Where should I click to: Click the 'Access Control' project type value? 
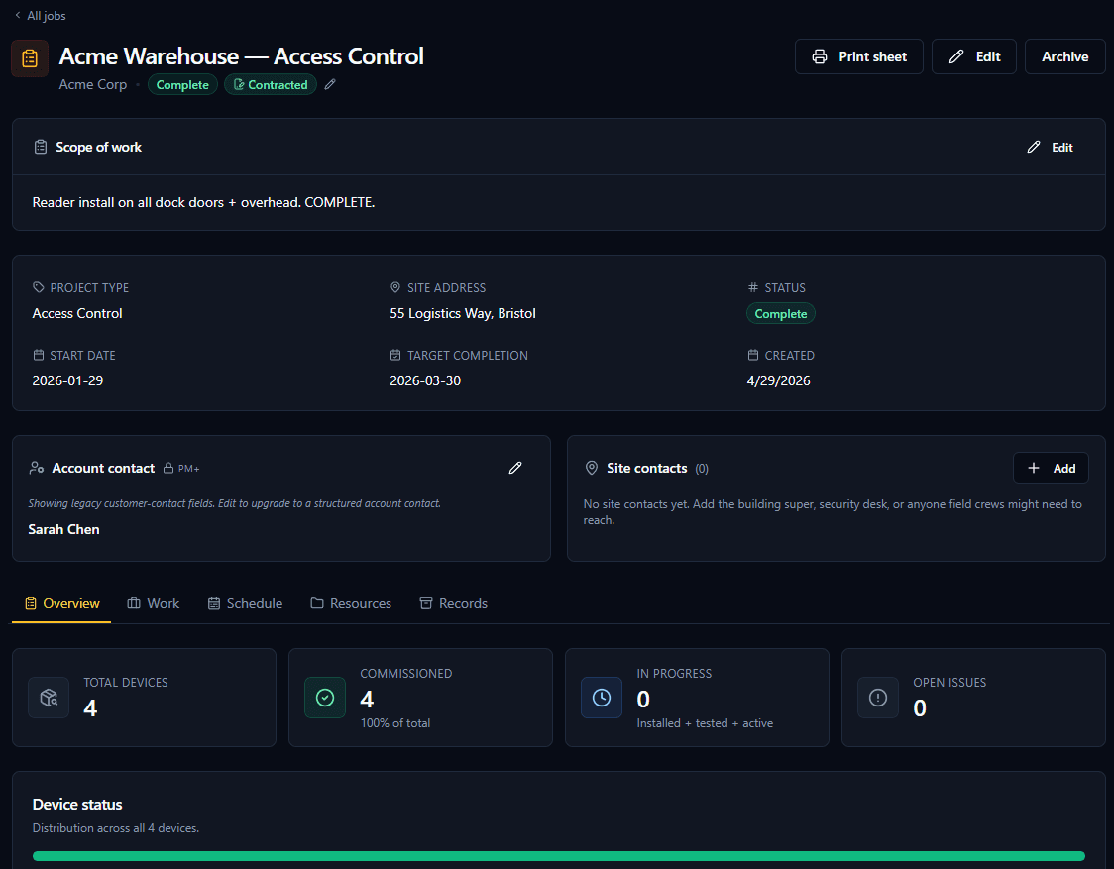[76, 313]
